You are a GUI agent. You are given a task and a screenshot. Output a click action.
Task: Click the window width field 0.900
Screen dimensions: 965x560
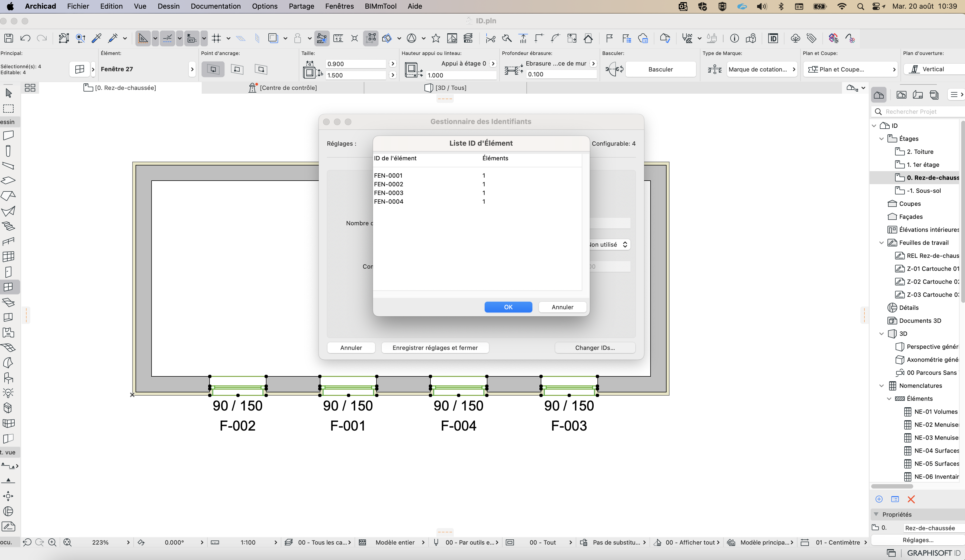[x=356, y=64]
